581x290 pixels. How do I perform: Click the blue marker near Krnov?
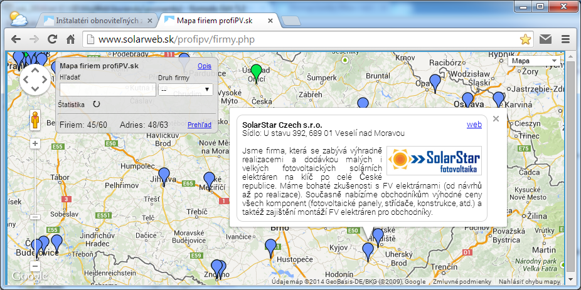coord(363,103)
